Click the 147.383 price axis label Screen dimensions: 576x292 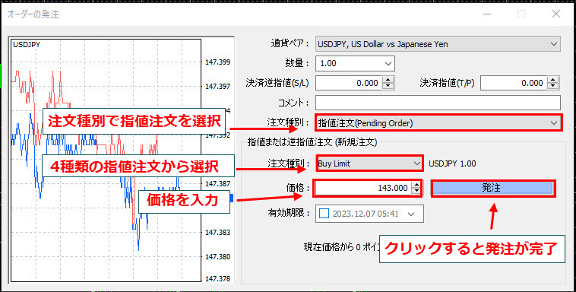[218, 232]
